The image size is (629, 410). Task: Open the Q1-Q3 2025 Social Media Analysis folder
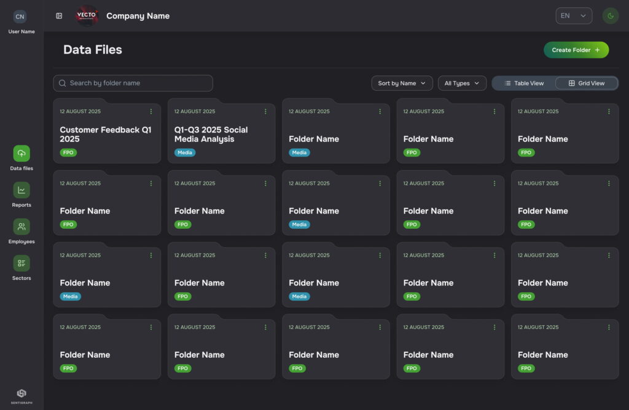[x=220, y=134]
